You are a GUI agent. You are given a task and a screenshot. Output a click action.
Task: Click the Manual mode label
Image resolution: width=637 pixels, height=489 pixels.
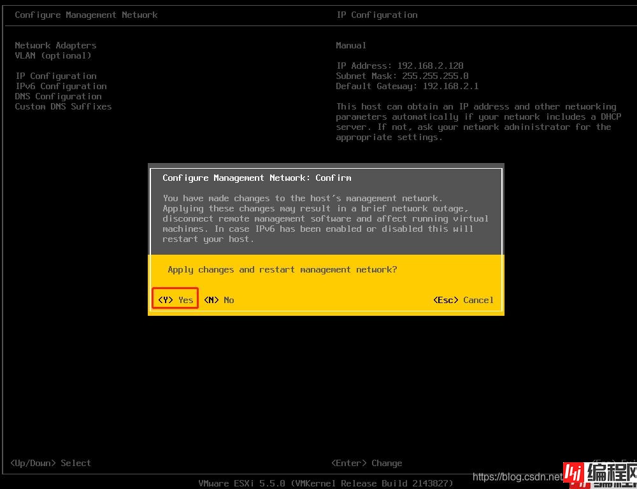click(351, 45)
